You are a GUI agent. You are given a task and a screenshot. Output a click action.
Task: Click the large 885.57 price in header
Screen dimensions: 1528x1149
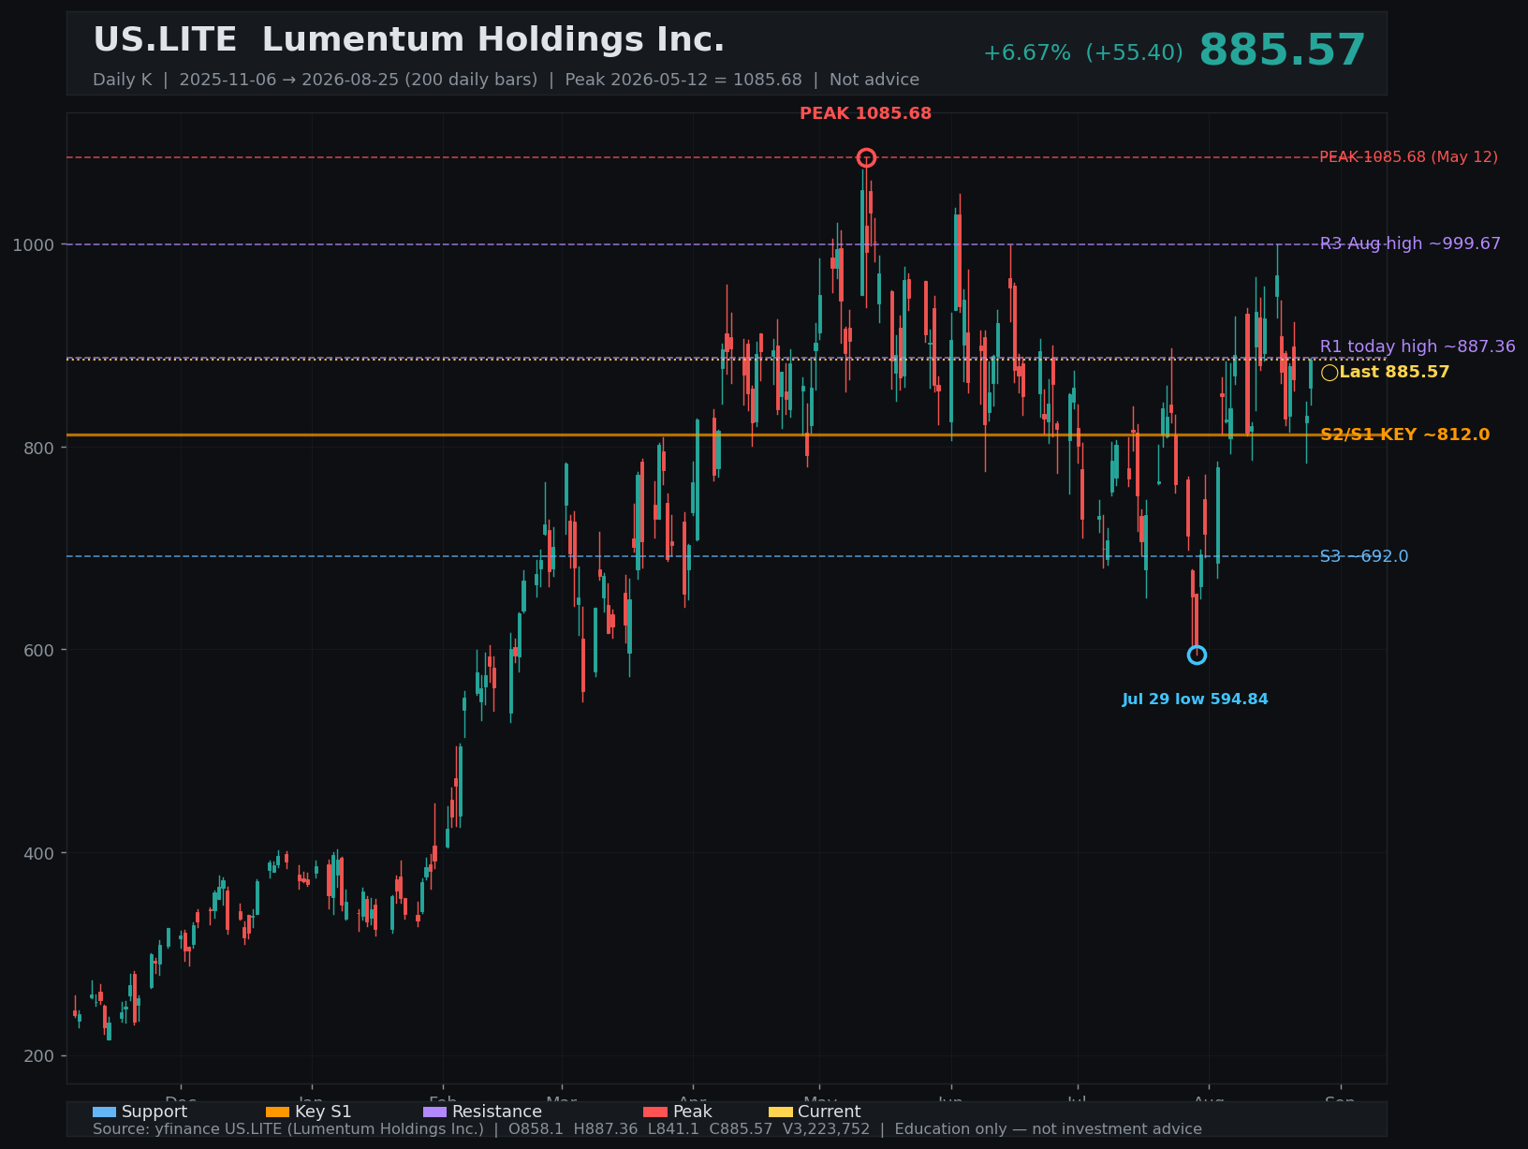coord(1282,51)
